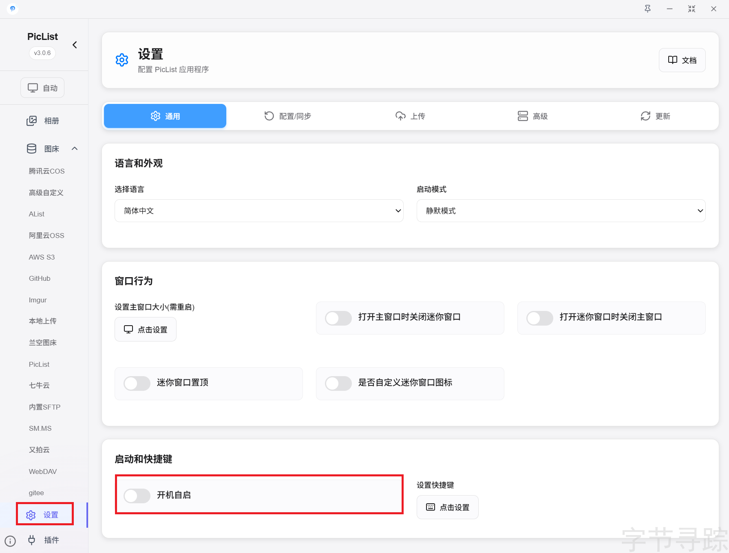Select Imgur image host
Screen dimensions: 729x553
[x=38, y=300]
